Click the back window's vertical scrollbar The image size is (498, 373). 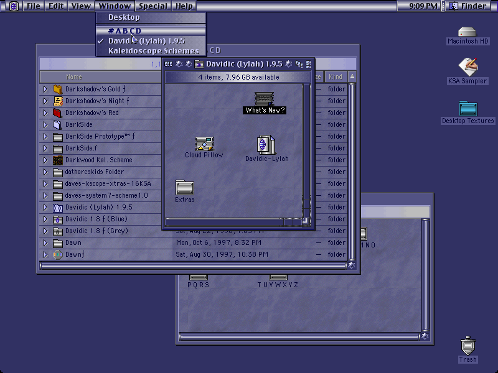tap(425, 275)
